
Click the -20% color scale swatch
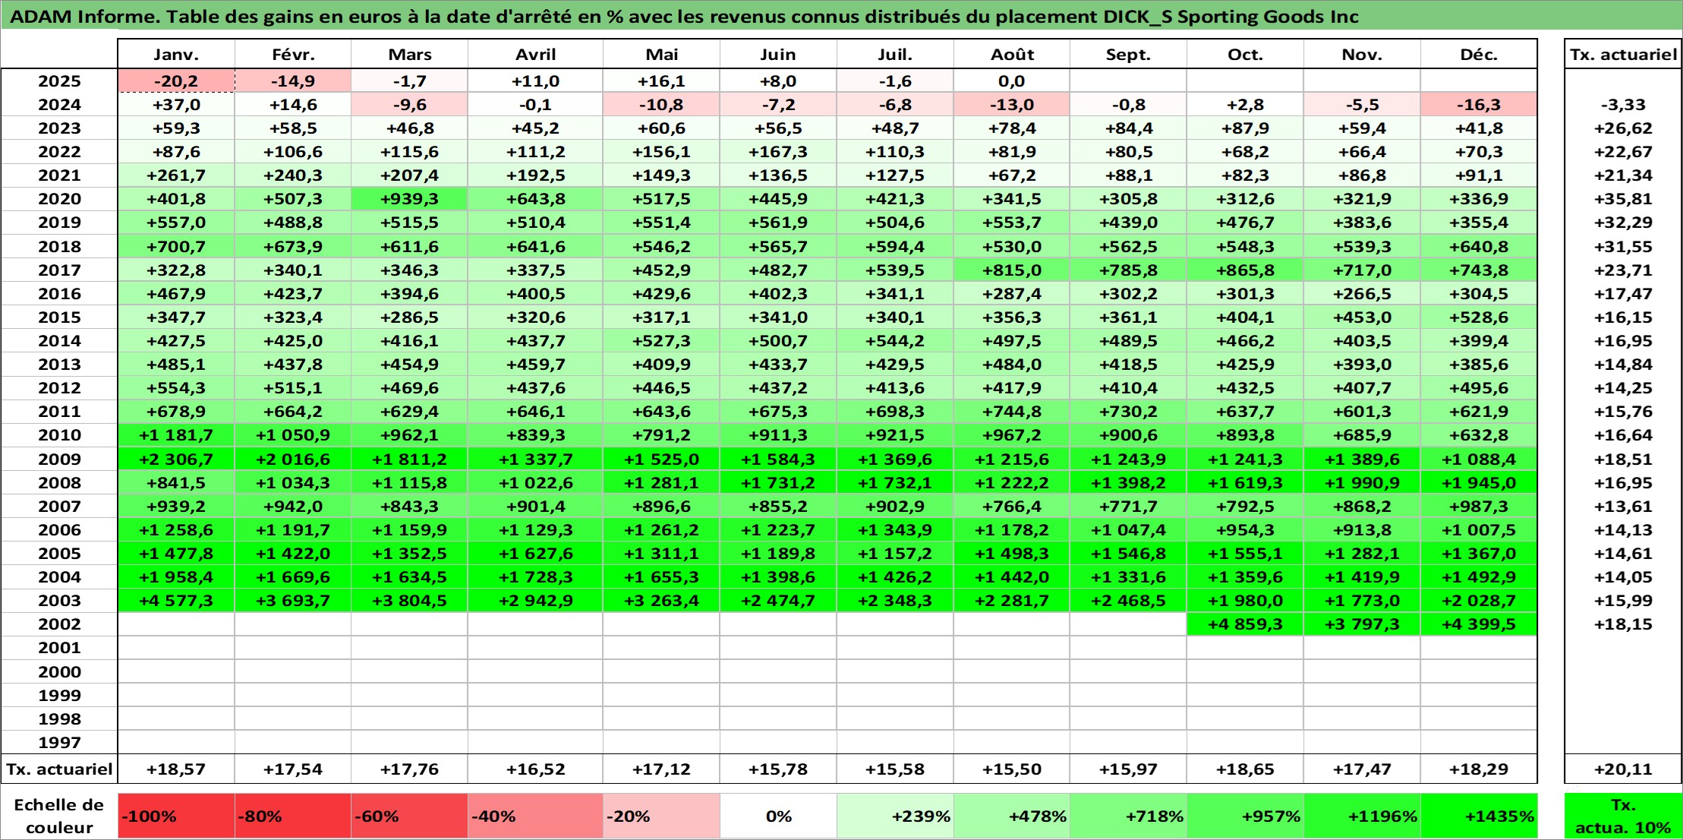(661, 816)
